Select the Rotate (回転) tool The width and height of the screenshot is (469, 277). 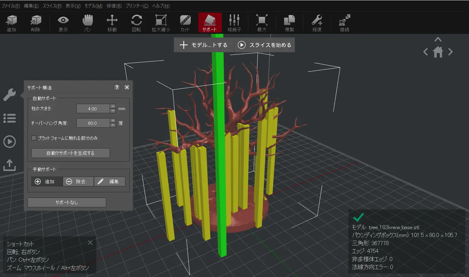pyautogui.click(x=136, y=23)
